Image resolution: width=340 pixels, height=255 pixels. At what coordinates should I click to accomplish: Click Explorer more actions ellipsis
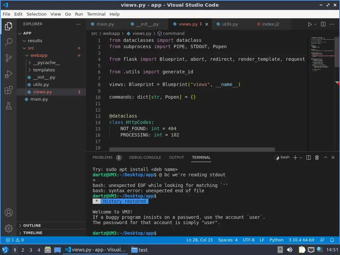pyautogui.click(x=78, y=24)
